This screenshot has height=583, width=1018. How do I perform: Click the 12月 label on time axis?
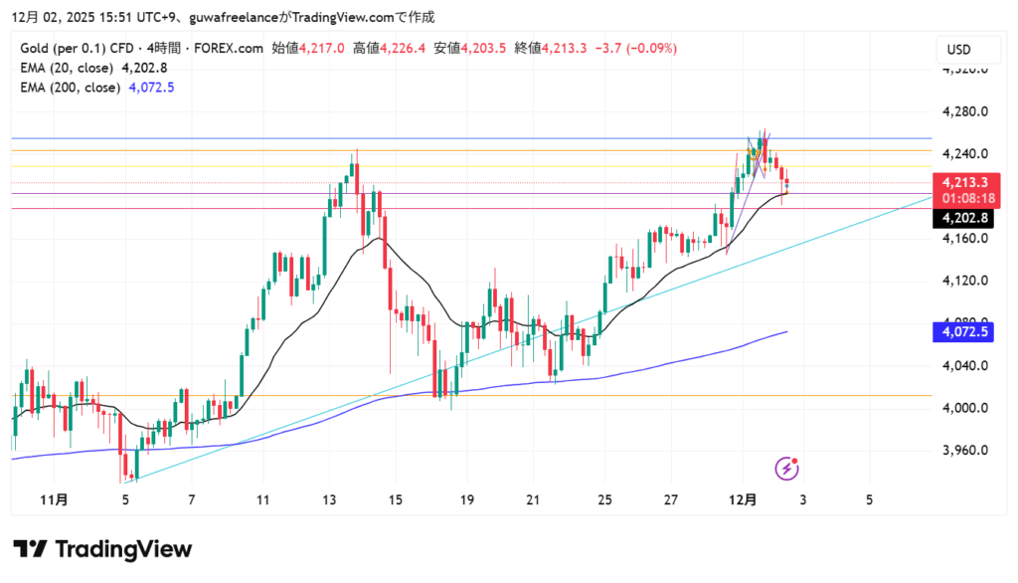(x=743, y=498)
